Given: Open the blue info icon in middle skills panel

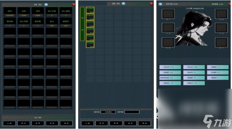Looking at the screenshot, I should coord(123,4).
